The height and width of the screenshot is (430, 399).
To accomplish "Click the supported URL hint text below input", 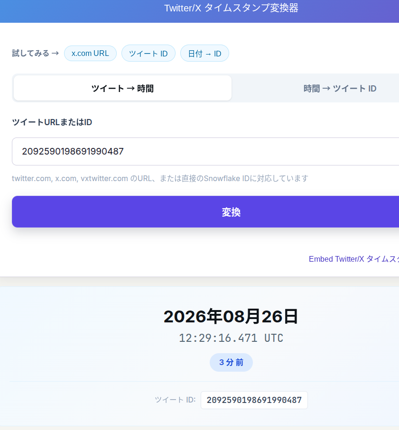I will [160, 179].
